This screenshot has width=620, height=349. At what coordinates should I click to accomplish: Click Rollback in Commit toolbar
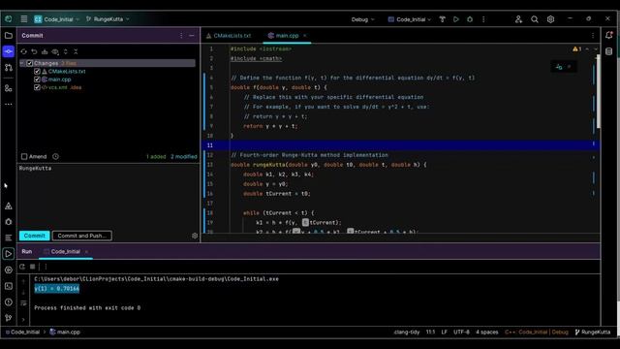(35, 51)
